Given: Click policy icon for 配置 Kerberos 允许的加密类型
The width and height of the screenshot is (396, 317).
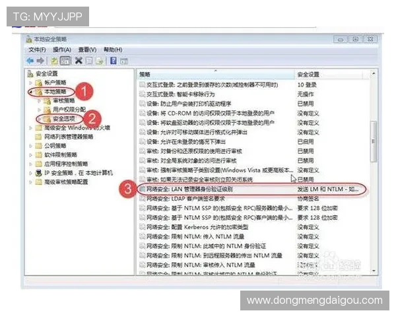Looking at the screenshot, I should [142, 227].
